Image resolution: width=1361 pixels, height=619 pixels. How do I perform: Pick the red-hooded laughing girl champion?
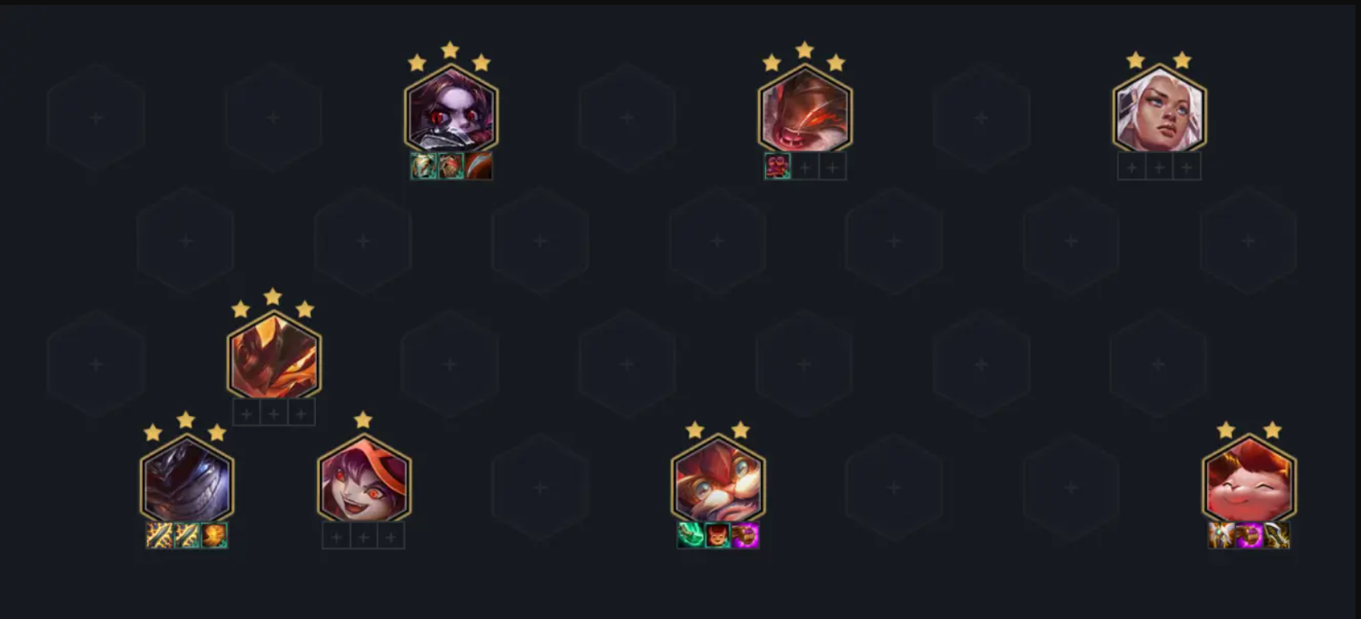click(364, 479)
